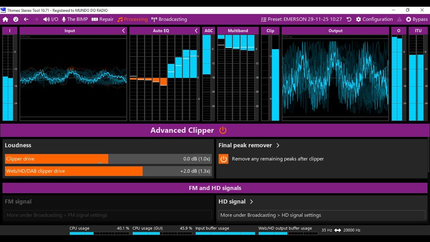Toggle Remove any remaining peaks power button
This screenshot has height=242, width=430.
[223, 159]
